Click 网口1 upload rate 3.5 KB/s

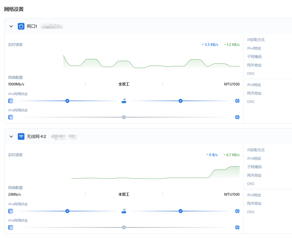[210, 45]
